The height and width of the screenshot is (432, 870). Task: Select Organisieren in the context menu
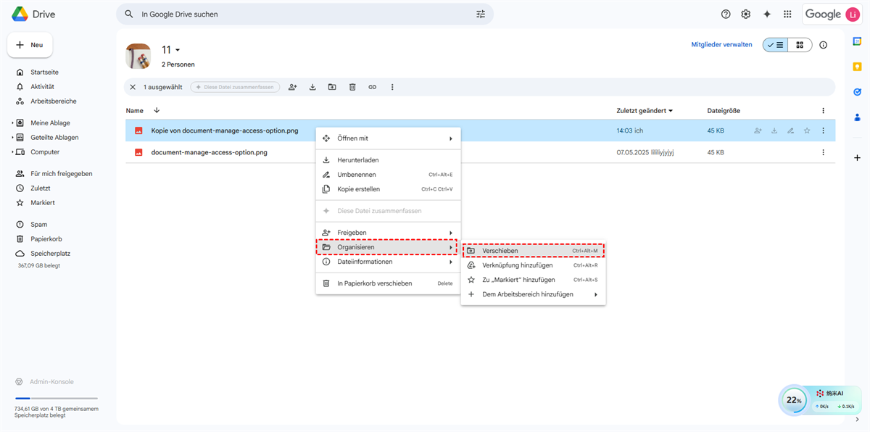click(x=388, y=247)
